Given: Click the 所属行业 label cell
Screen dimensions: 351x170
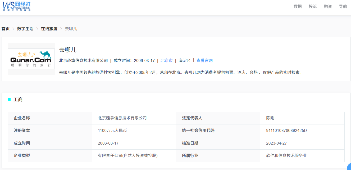Looking at the screenshot, I should 218,156.
